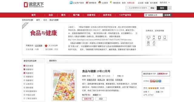Click the five-star rating bar
The height and width of the screenshot is (109, 194).
pyautogui.click(x=154, y=88)
